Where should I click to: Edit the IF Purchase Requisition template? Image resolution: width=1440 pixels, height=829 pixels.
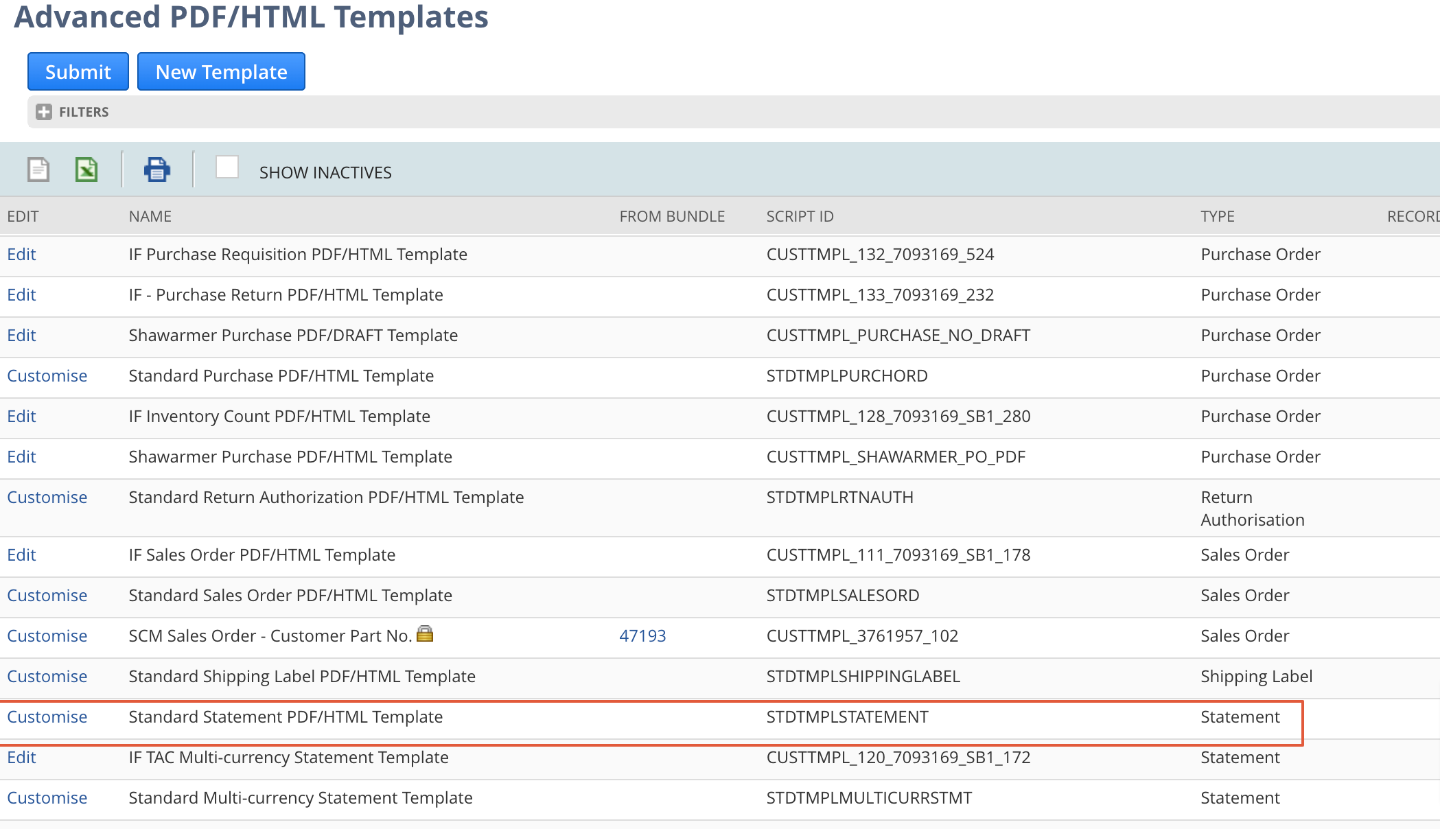[x=21, y=255]
